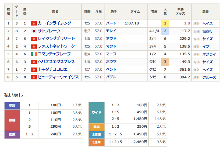The height and width of the screenshot is (149, 224).
Task: Open jockey link モレイラ
Action: pos(111,31)
